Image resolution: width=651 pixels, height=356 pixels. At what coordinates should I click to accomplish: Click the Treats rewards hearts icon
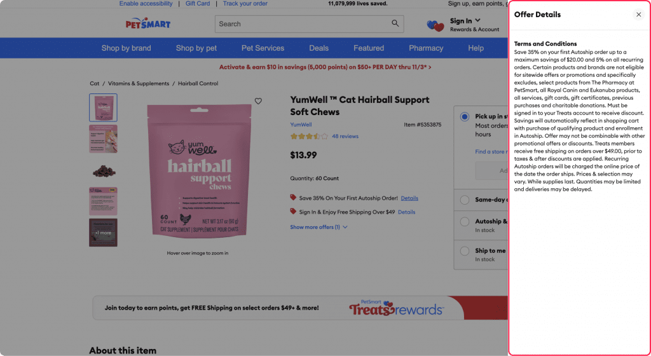pyautogui.click(x=435, y=25)
